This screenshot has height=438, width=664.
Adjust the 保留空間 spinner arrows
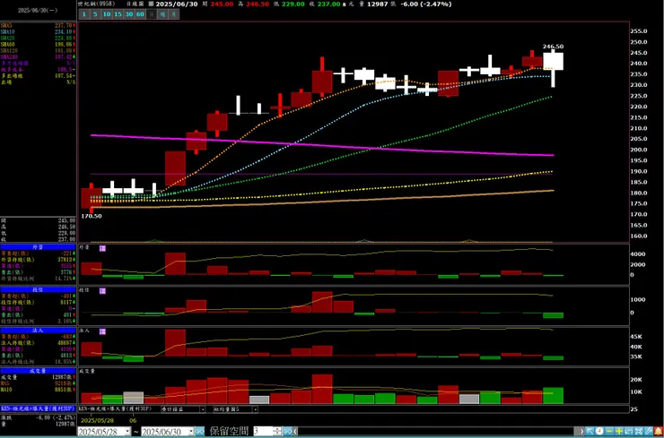[x=277, y=431]
